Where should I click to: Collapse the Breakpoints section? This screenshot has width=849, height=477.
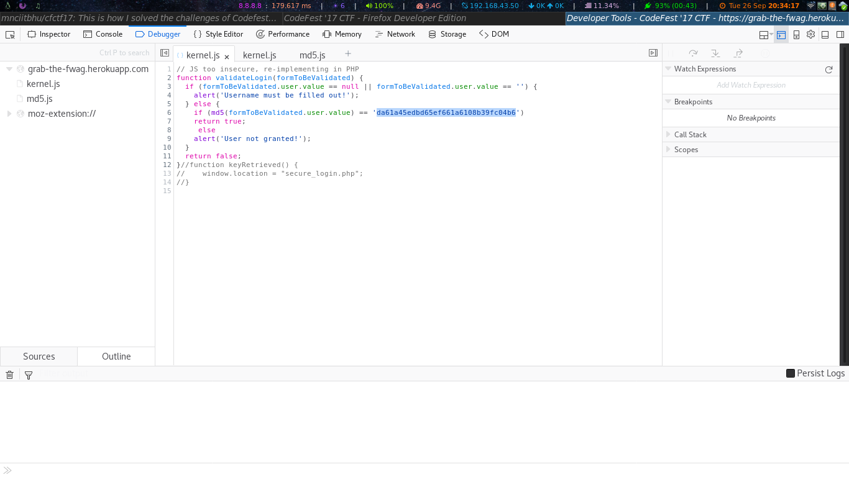coord(668,102)
